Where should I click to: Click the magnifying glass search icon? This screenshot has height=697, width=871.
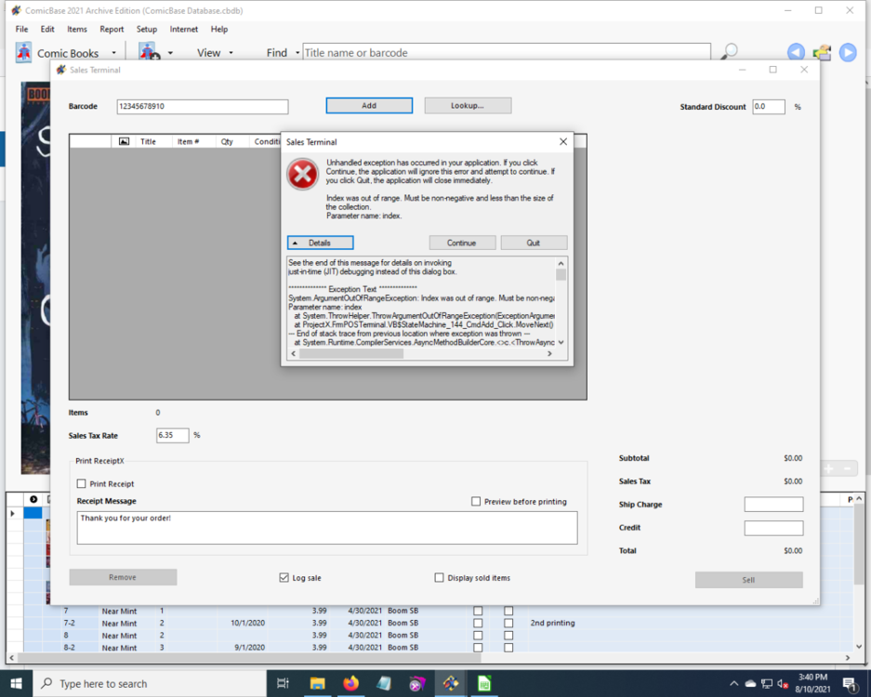pos(730,52)
